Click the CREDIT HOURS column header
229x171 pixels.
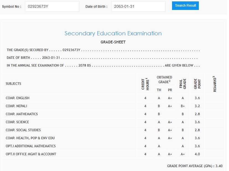[x=145, y=84]
